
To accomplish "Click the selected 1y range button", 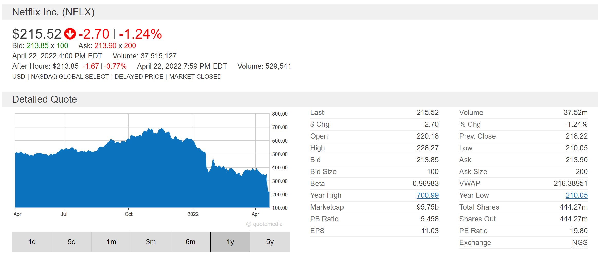I will click(230, 242).
